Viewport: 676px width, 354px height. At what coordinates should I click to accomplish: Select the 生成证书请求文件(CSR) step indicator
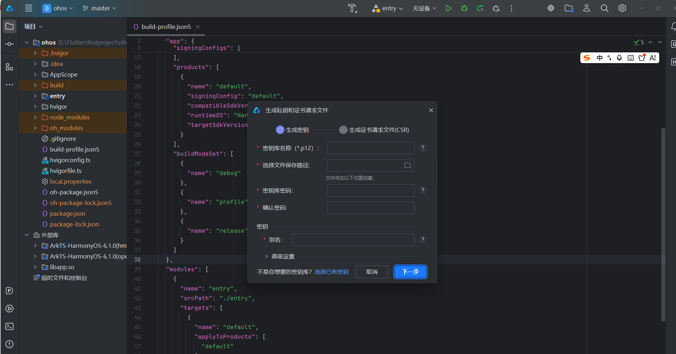tap(374, 130)
